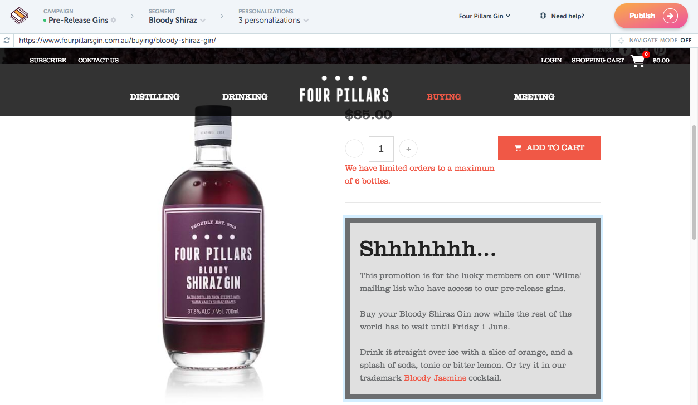698x405 pixels.
Task: Click the navigate mode crosshair icon
Action: (x=621, y=41)
